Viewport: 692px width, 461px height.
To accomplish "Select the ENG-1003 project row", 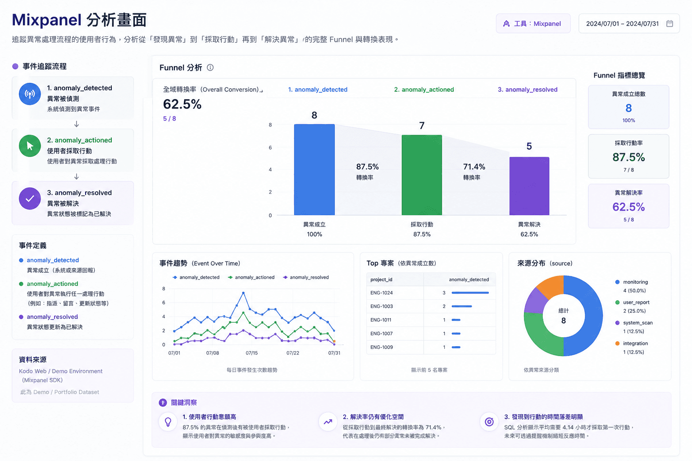I will 431,306.
